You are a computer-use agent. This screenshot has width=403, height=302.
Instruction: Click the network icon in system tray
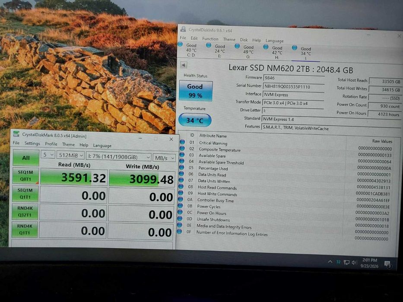tap(346, 262)
